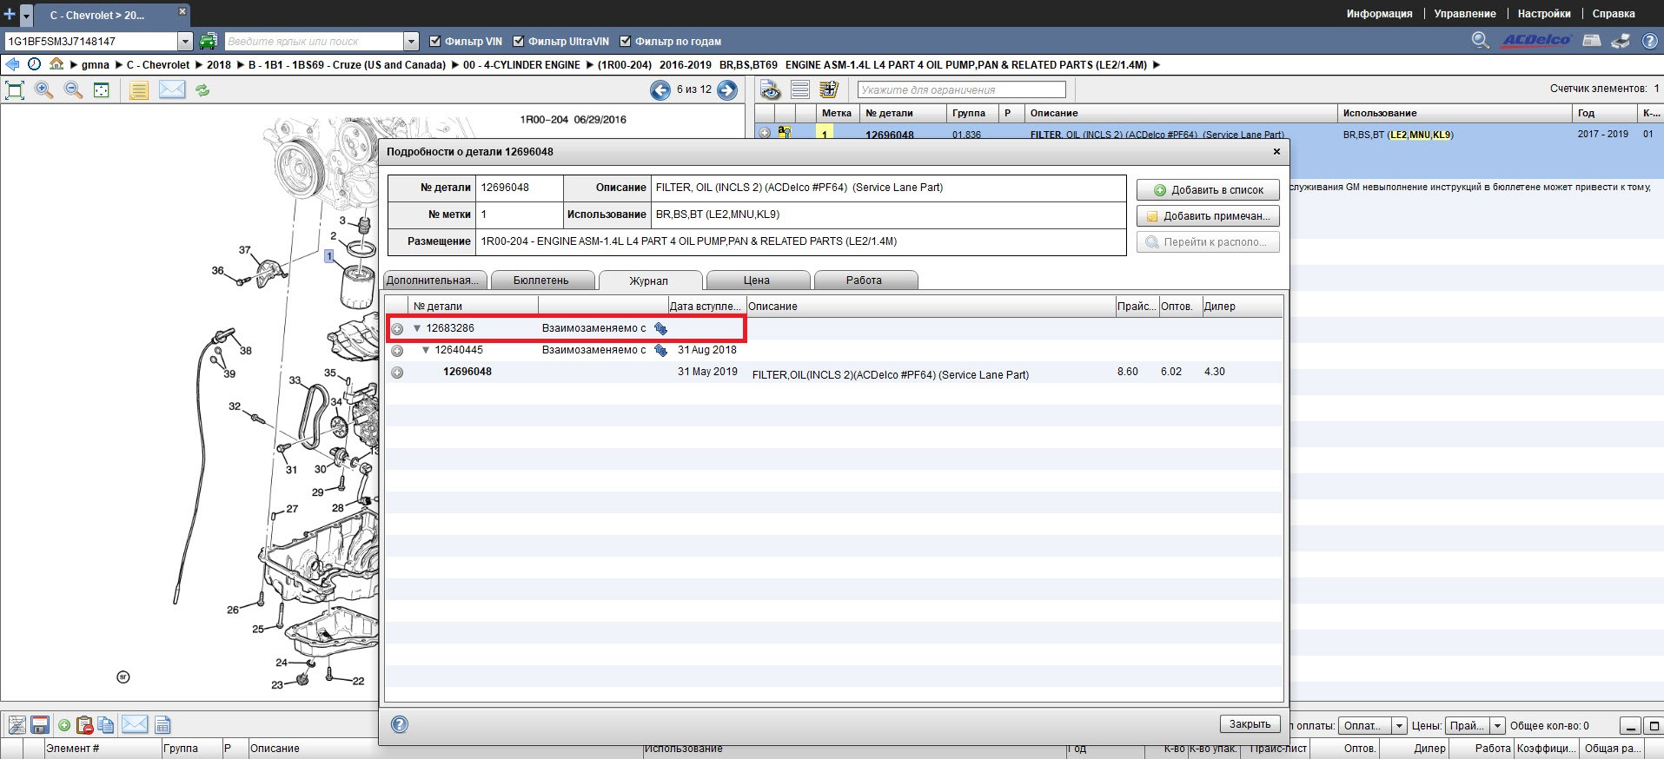Switch parts list to lines view
Image resolution: width=1664 pixels, height=759 pixels.
click(x=800, y=89)
